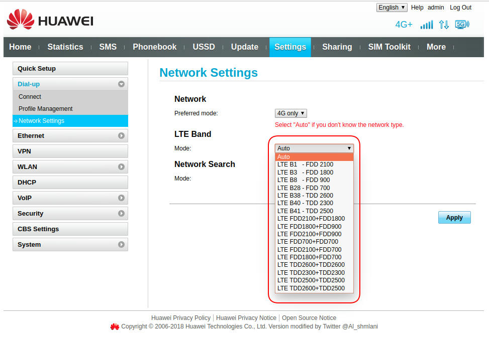Viewport: 489px width, 338px height.
Task: Click the Apply button
Action: pos(454,218)
